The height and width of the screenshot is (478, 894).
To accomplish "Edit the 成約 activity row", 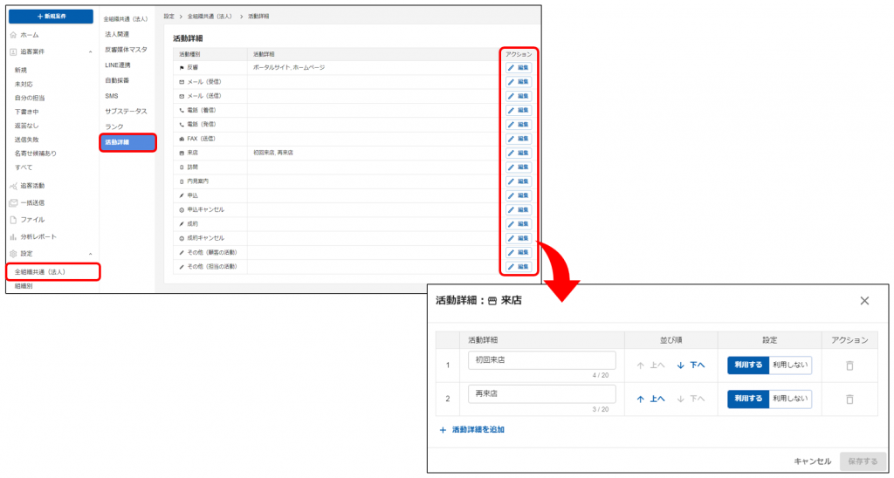I will (519, 224).
